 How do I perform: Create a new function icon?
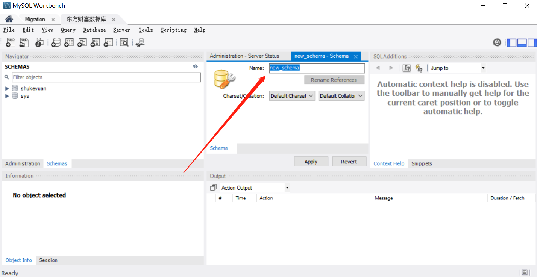(x=108, y=42)
